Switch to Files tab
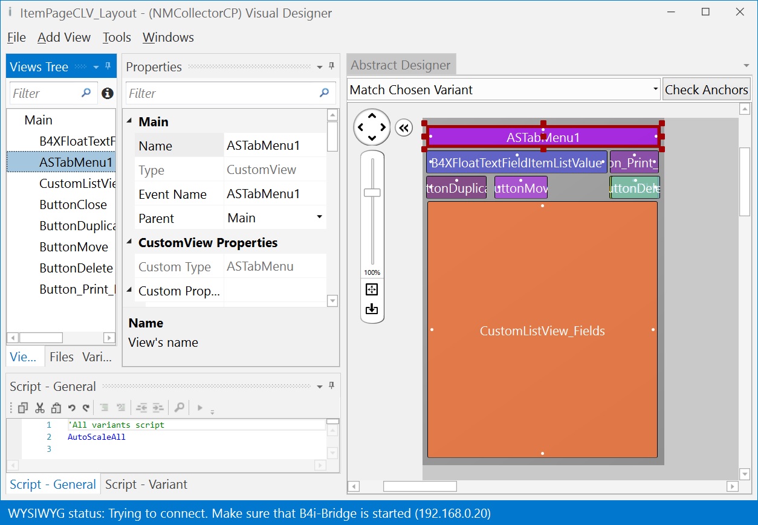 pos(62,357)
